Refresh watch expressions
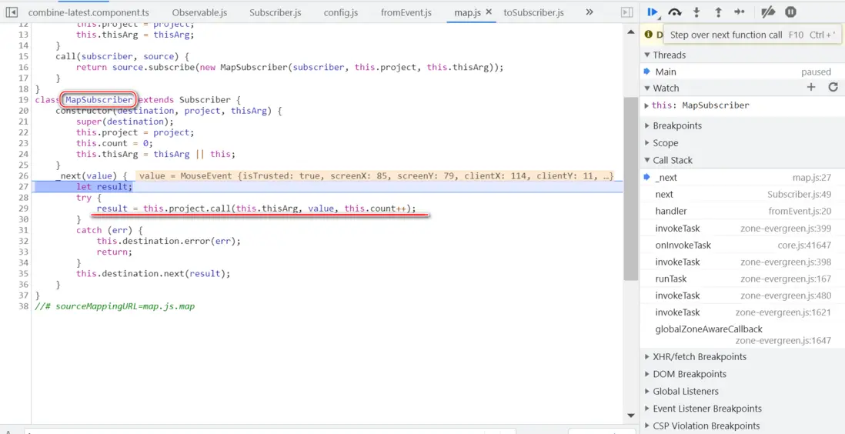Screen dimensions: 845x434 click(833, 88)
